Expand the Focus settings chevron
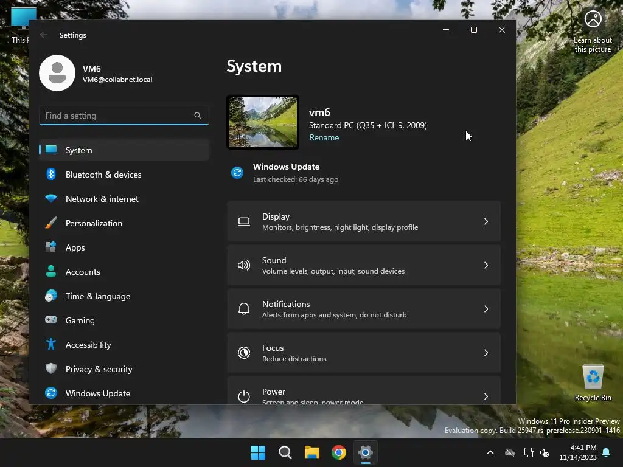The height and width of the screenshot is (467, 623). [x=486, y=353]
